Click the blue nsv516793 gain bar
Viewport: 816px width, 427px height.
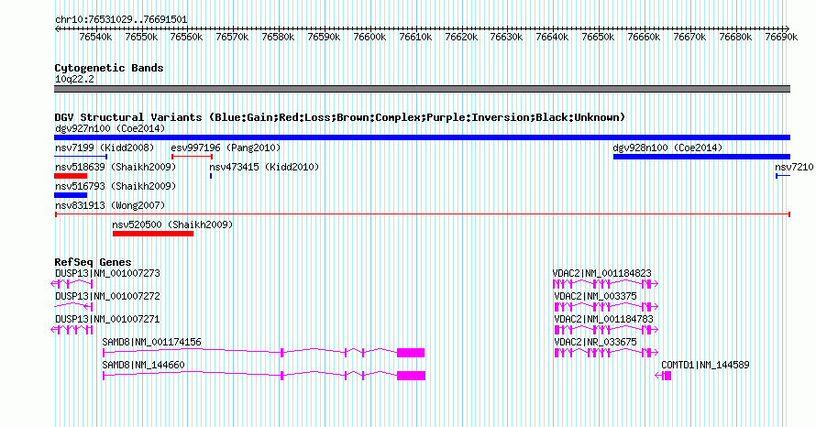pos(71,195)
